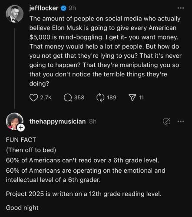Screen dimensions: 192x217
Task: Open thehappymusician username link
Action: tap(57, 122)
